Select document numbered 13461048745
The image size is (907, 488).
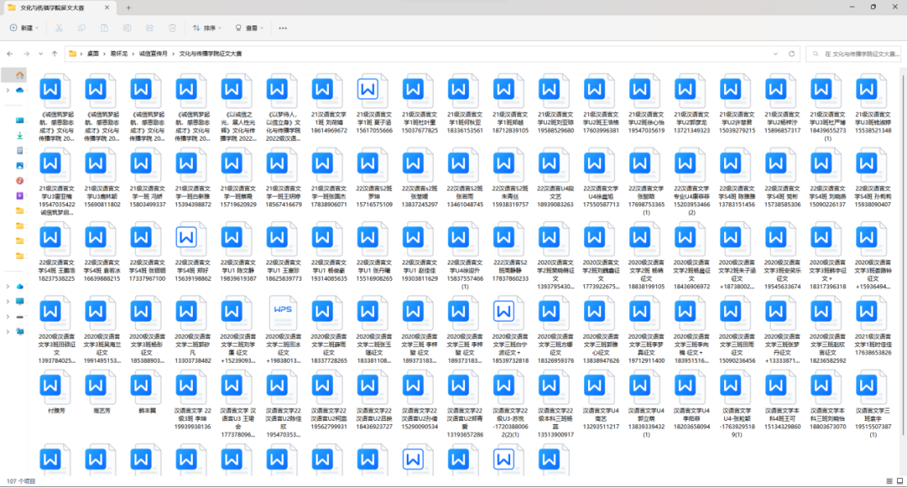pos(464,178)
